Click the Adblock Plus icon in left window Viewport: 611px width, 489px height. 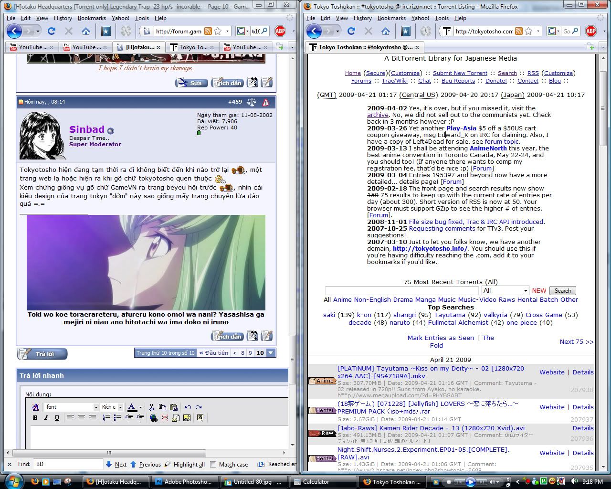pyautogui.click(x=280, y=31)
